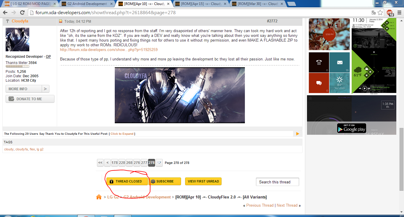The height and width of the screenshot is (217, 404).
Task: Open the page jump dropdown arrow
Action: (x=159, y=163)
